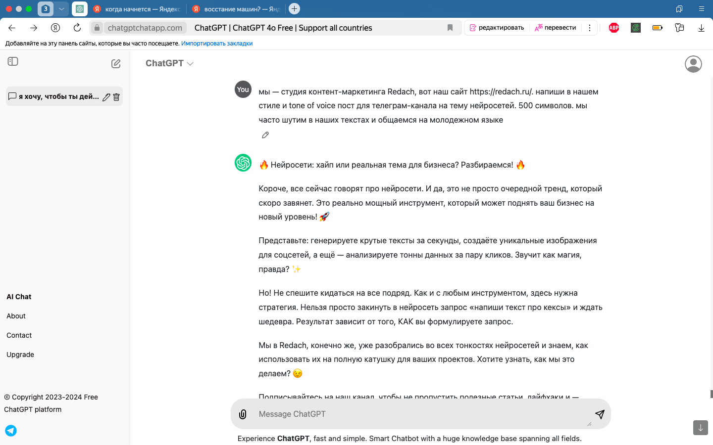Click the paragraph starting with "Короче, все сейчас"
Screen dimensions: 713x445
pyautogui.click(x=430, y=203)
